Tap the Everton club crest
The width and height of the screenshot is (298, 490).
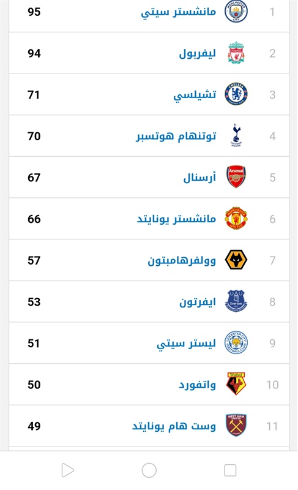point(236,301)
